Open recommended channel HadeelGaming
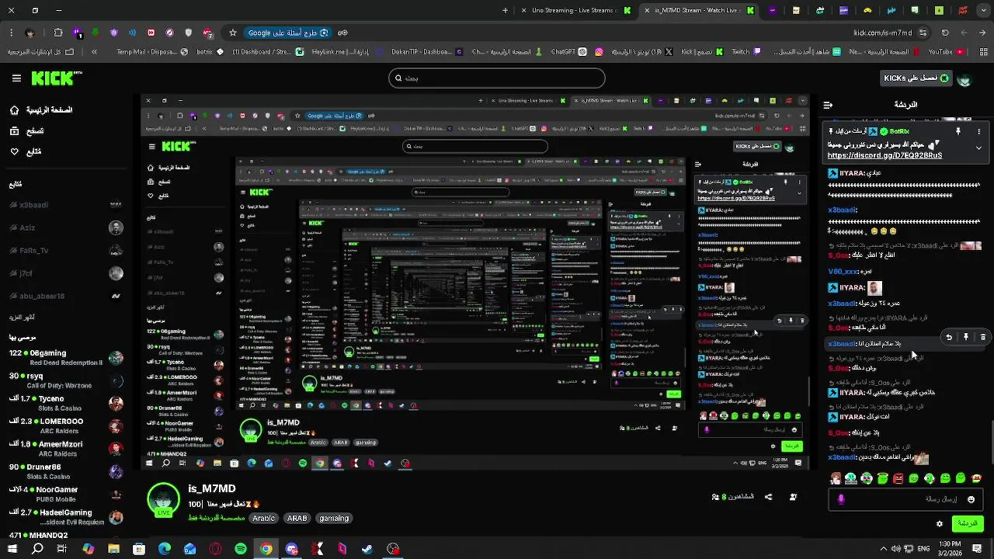The width and height of the screenshot is (994, 559). pos(66,516)
